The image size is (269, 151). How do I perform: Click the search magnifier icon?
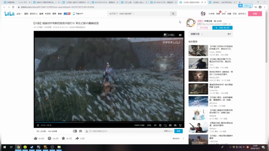tap(173, 13)
